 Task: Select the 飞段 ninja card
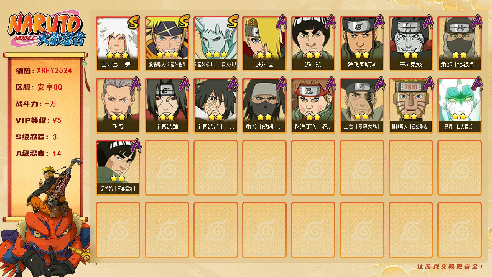coord(118,106)
